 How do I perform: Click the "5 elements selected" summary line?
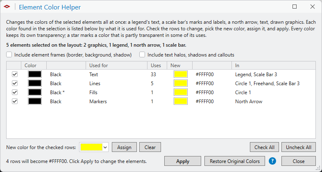96,45
